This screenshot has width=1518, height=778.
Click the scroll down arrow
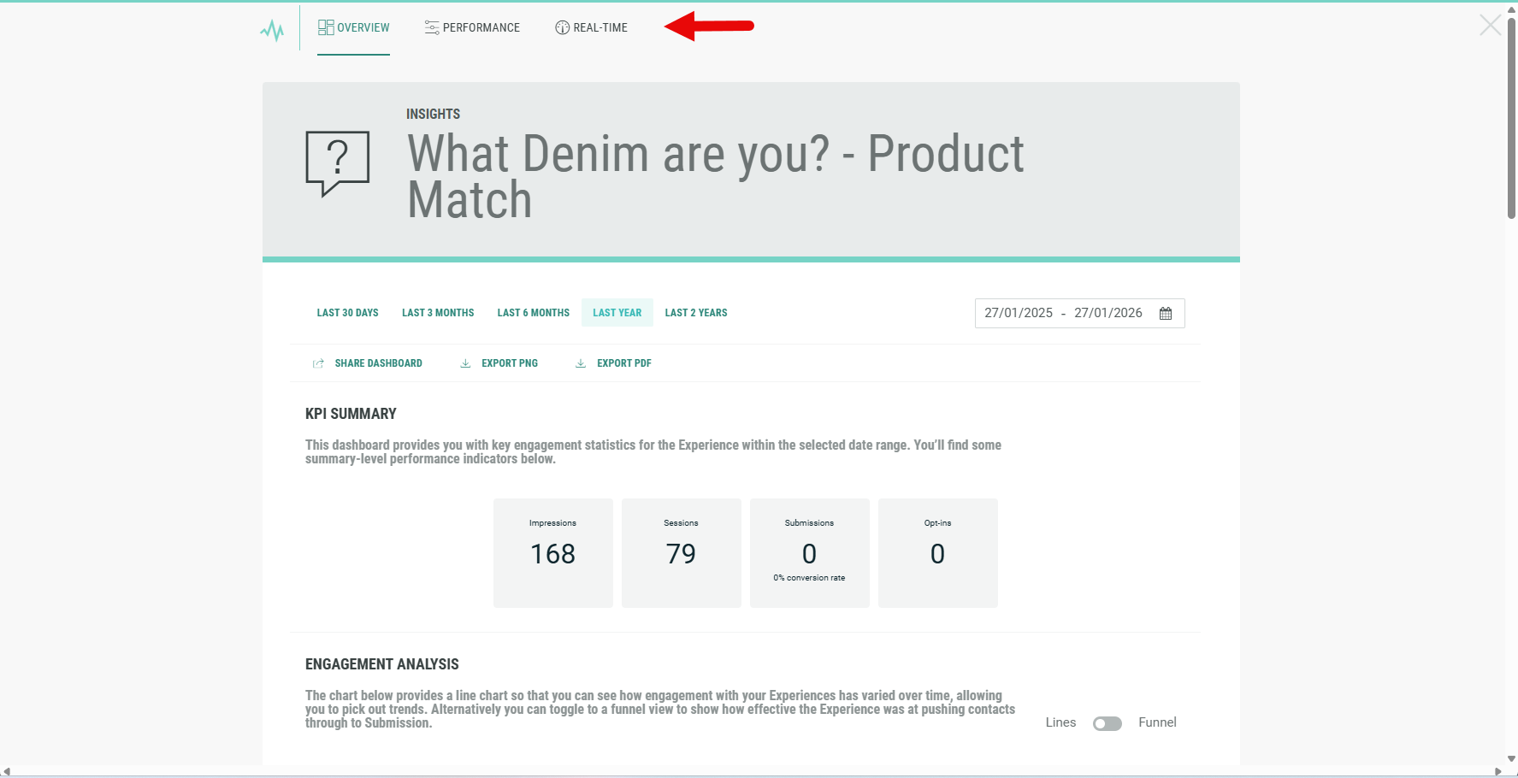(x=1511, y=758)
